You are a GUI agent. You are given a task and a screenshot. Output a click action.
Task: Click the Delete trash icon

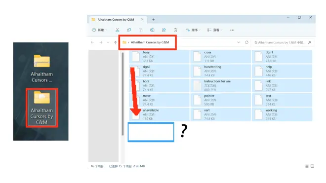coord(175,30)
